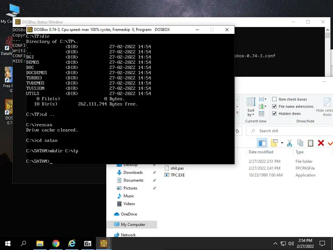The height and width of the screenshot is (250, 333).
Task: Click Size all columns to fit icon
Action: (x=261, y=114)
